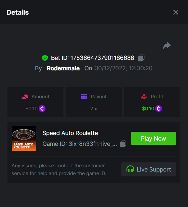Close the Details dialog
Viewport: 188px width, 207px height.
tap(176, 12)
